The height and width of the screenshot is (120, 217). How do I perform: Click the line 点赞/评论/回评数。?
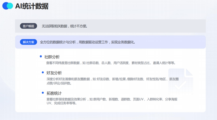(x=59, y=83)
